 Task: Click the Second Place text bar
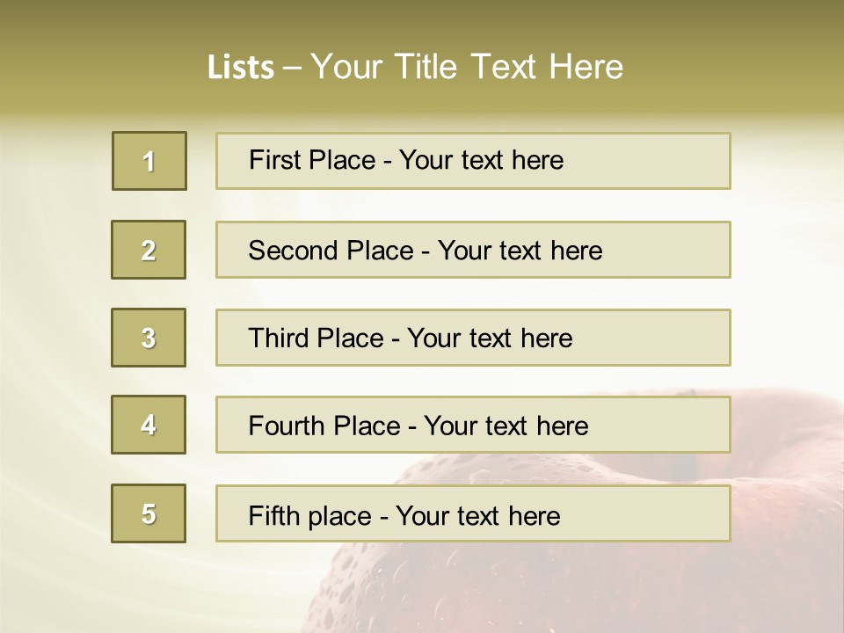pyautogui.click(x=473, y=250)
